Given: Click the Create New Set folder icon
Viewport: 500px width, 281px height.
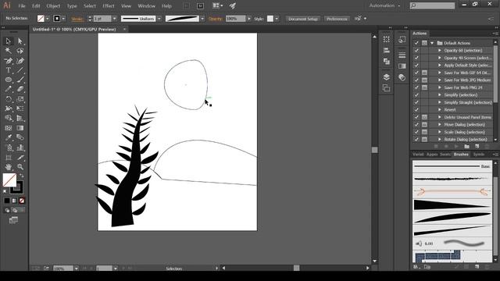Looking at the screenshot, I should pos(467,146).
